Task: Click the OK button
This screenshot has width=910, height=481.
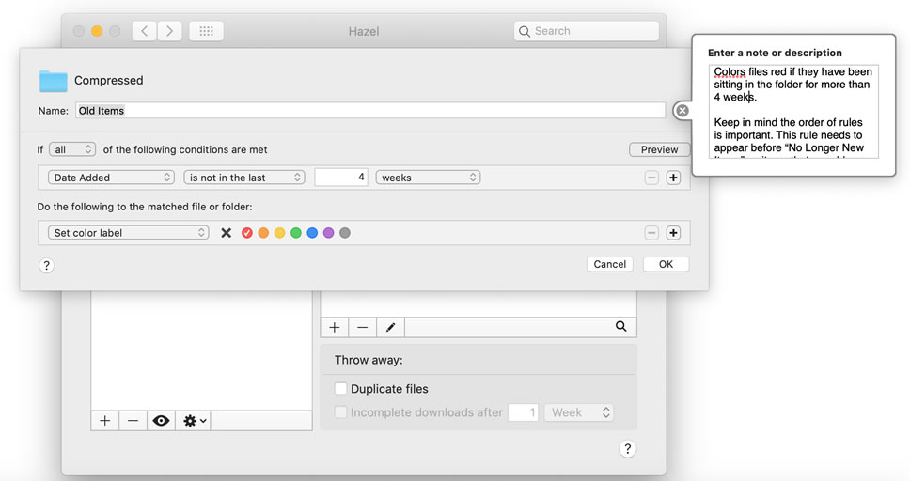Action: 666,264
